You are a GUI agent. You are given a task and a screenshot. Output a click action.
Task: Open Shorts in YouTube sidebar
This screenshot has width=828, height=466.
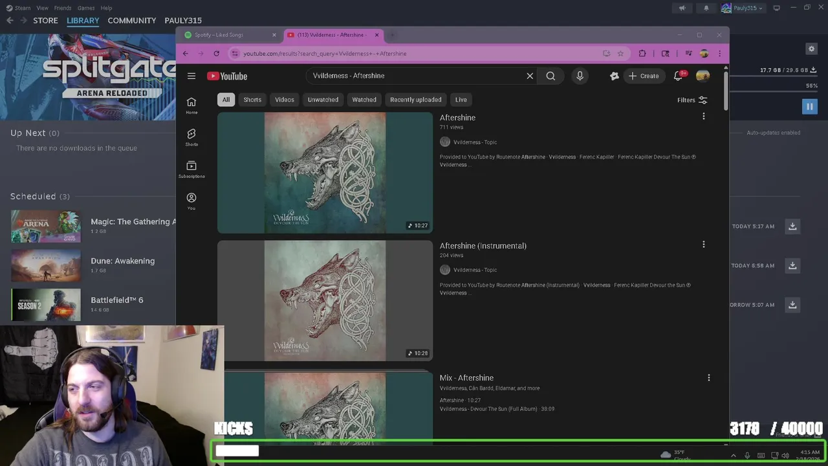(191, 137)
